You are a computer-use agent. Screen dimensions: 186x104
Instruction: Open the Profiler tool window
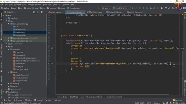point(58,100)
